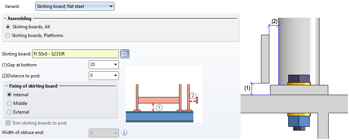The image size is (349, 140).
Task: Click the info icon beside Width of obtuse end
Action: click(124, 133)
